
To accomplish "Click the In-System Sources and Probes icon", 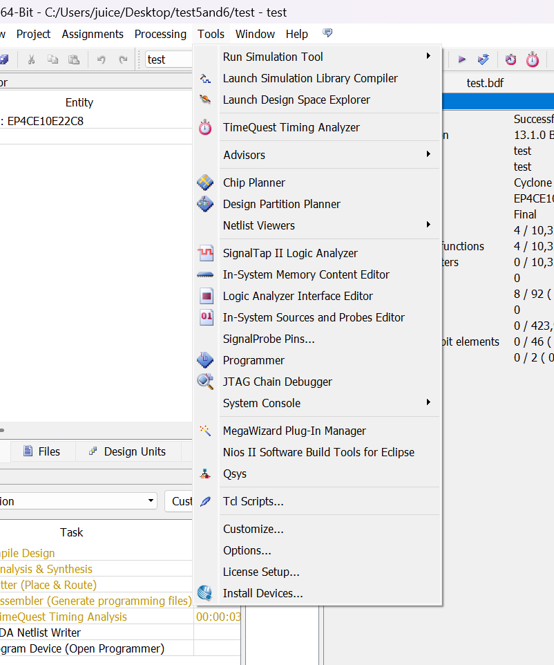I will tap(207, 317).
